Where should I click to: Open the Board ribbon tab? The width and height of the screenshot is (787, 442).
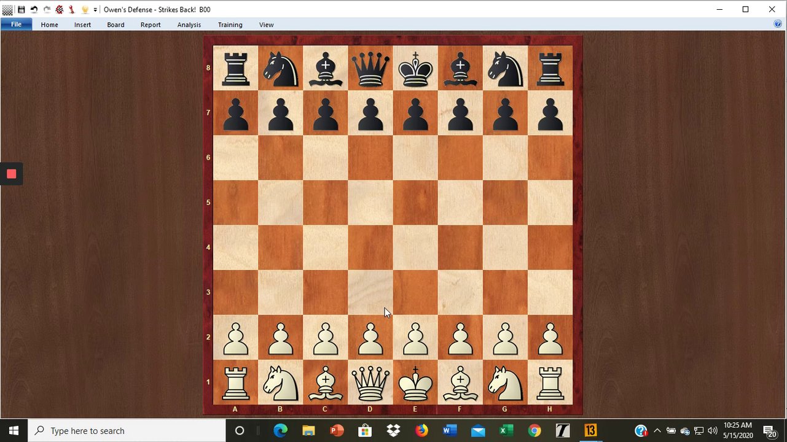tap(116, 25)
